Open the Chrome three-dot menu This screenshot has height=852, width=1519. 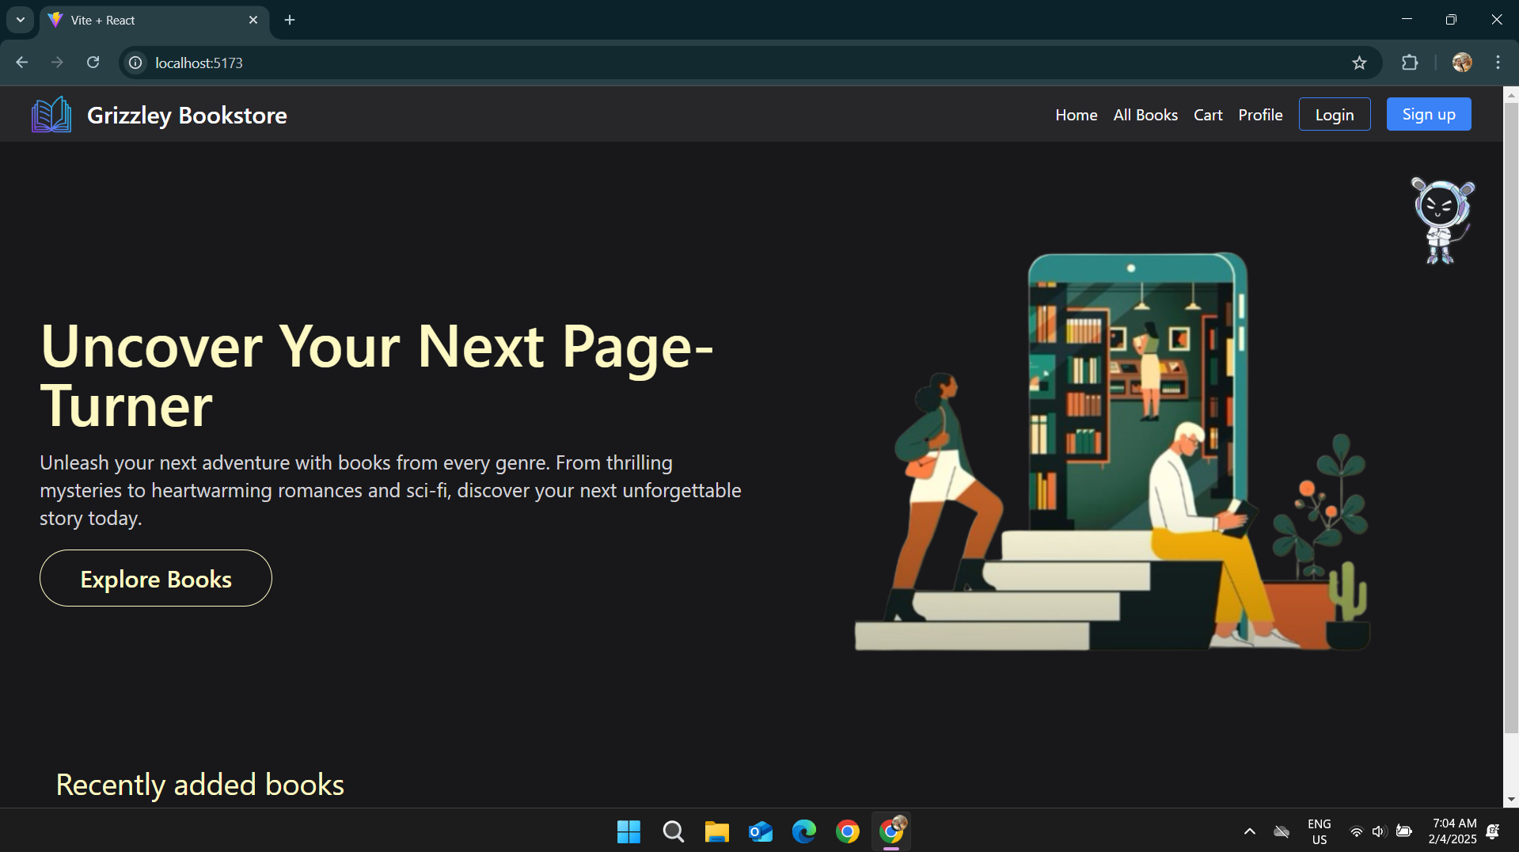coord(1498,63)
